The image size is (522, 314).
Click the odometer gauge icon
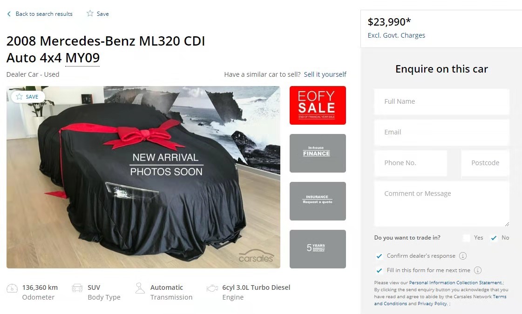pyautogui.click(x=12, y=288)
